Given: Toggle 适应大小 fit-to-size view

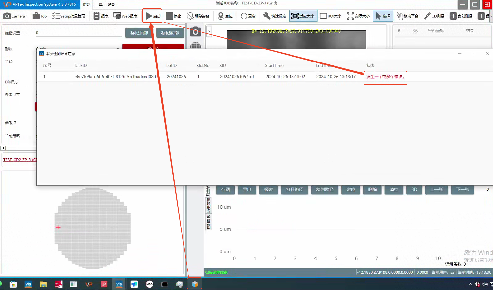Looking at the screenshot, I should 303,16.
